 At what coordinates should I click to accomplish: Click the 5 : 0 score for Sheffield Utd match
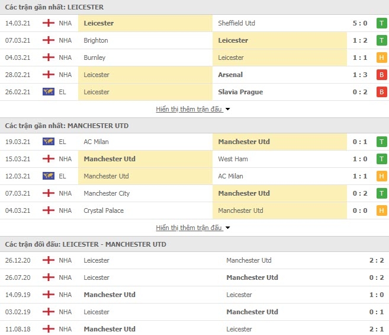pos(360,23)
